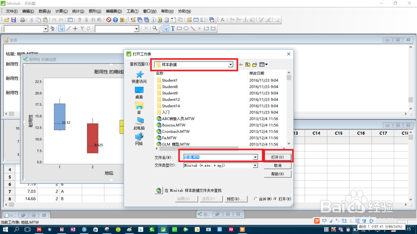Click the Close All Graphs icon
This screenshot has height=234, width=417.
coord(212,20)
